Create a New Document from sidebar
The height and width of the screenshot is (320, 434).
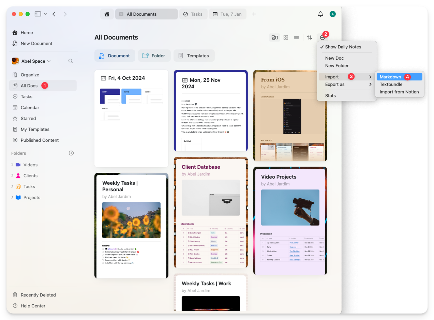[43, 44]
